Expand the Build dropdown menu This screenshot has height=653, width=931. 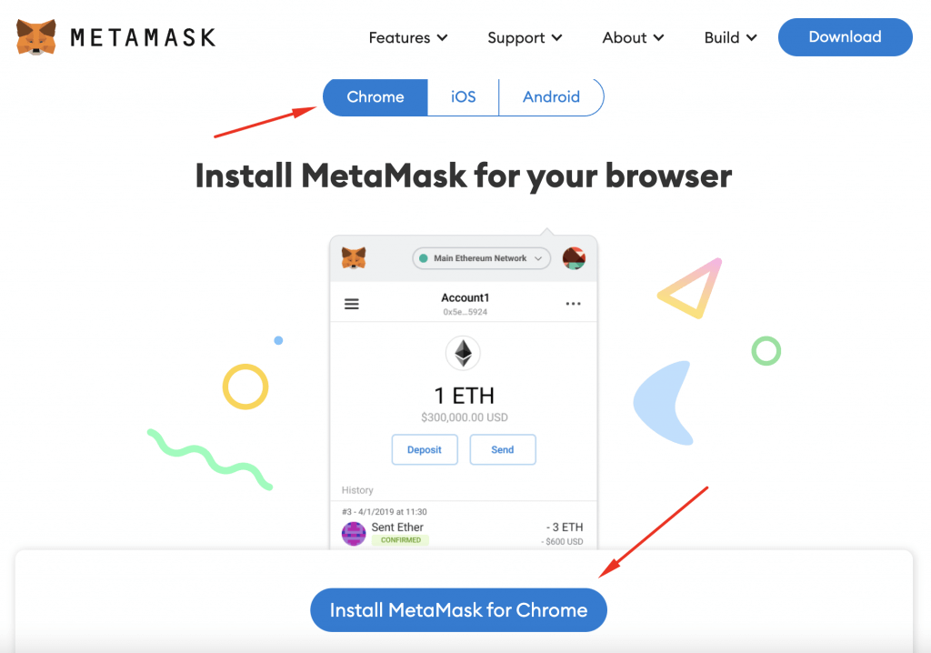(x=730, y=37)
